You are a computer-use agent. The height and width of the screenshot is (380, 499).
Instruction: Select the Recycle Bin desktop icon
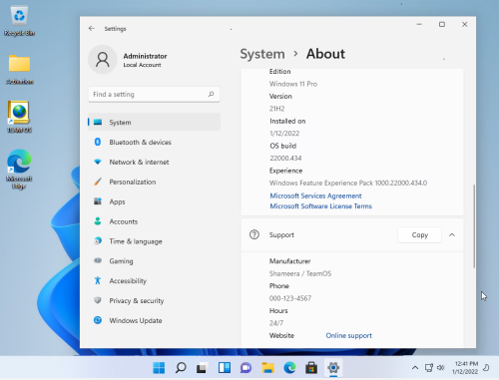pos(19,21)
